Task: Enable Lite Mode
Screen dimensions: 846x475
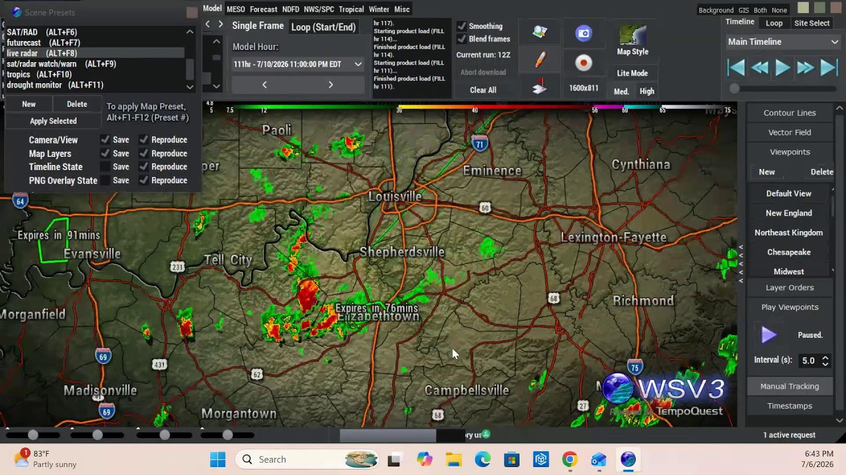Action: (x=633, y=73)
